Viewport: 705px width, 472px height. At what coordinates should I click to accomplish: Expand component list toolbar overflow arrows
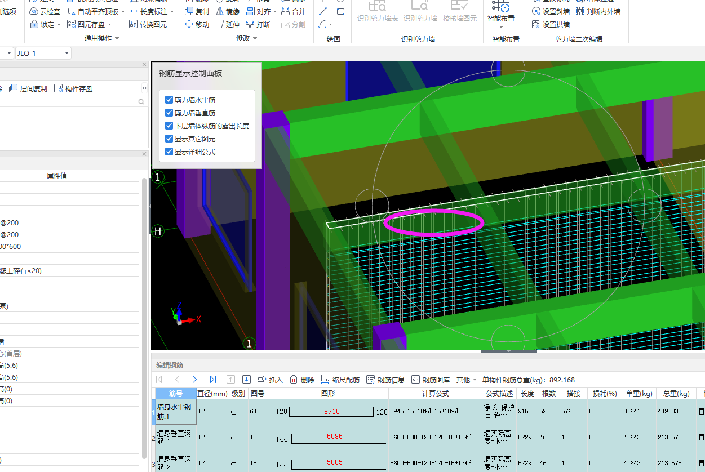(x=144, y=88)
